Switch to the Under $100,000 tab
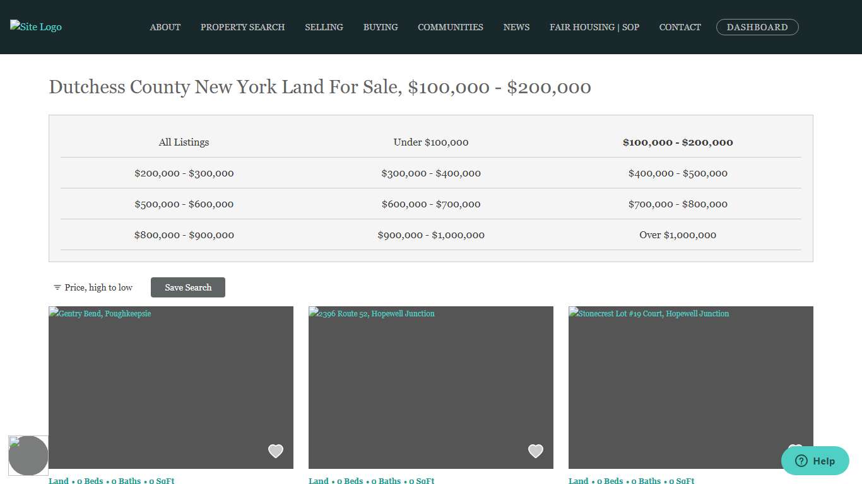 pos(431,142)
